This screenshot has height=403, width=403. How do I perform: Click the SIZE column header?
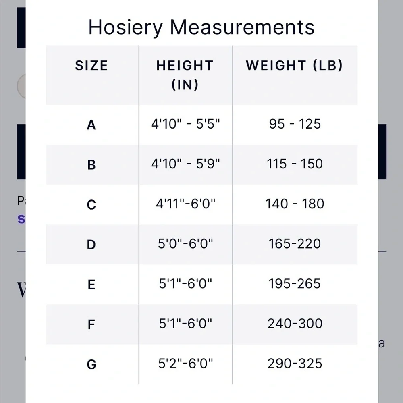click(91, 66)
